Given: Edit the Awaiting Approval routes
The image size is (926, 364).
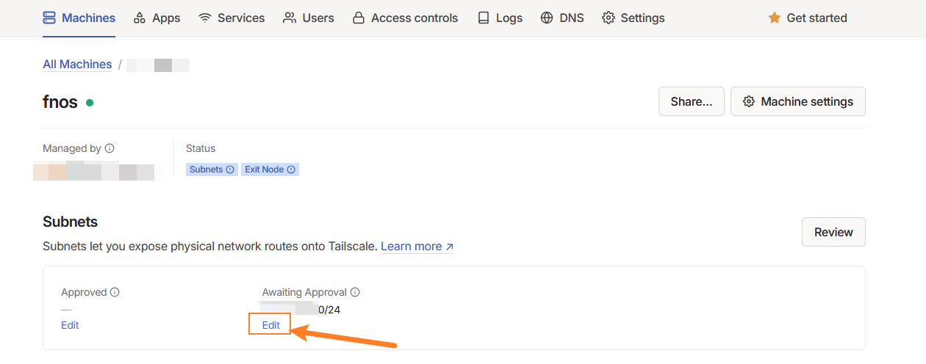Looking at the screenshot, I should (x=271, y=325).
